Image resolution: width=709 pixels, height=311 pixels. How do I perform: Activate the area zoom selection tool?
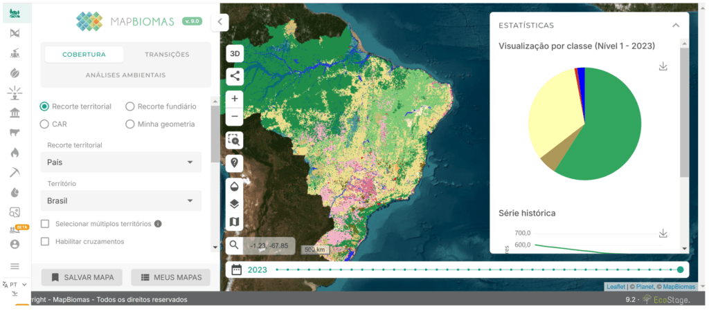tap(235, 140)
